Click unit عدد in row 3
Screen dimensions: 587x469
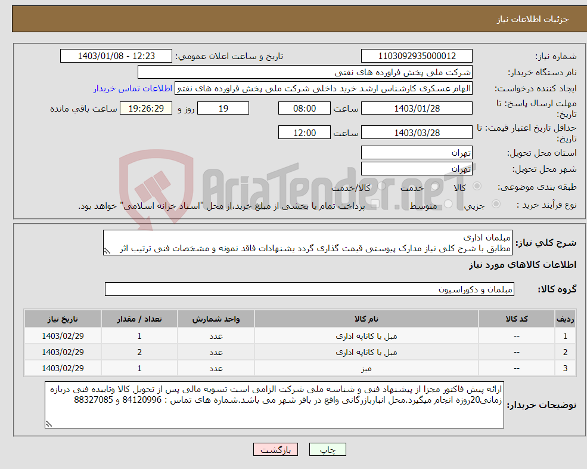click(x=216, y=368)
